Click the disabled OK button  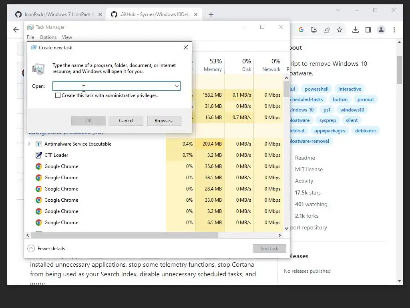pyautogui.click(x=88, y=121)
